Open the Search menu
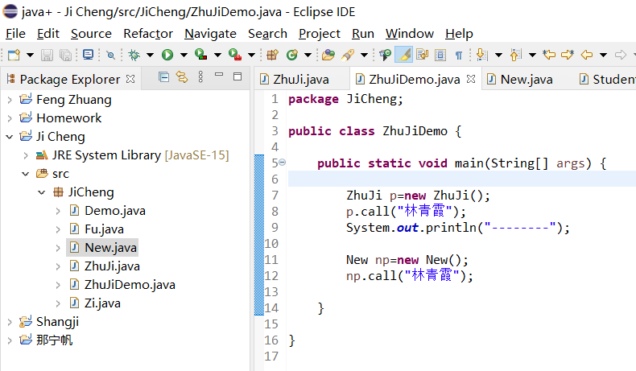This screenshot has width=636, height=371. 267,34
